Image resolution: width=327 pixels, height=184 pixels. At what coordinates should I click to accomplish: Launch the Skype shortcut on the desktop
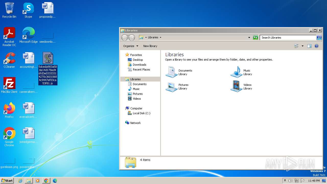(x=28, y=10)
